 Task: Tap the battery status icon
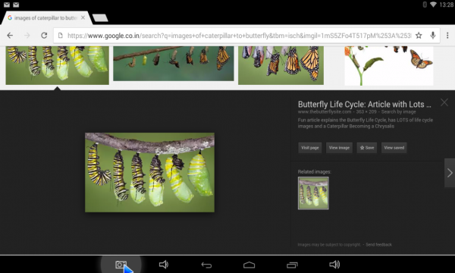[425, 5]
